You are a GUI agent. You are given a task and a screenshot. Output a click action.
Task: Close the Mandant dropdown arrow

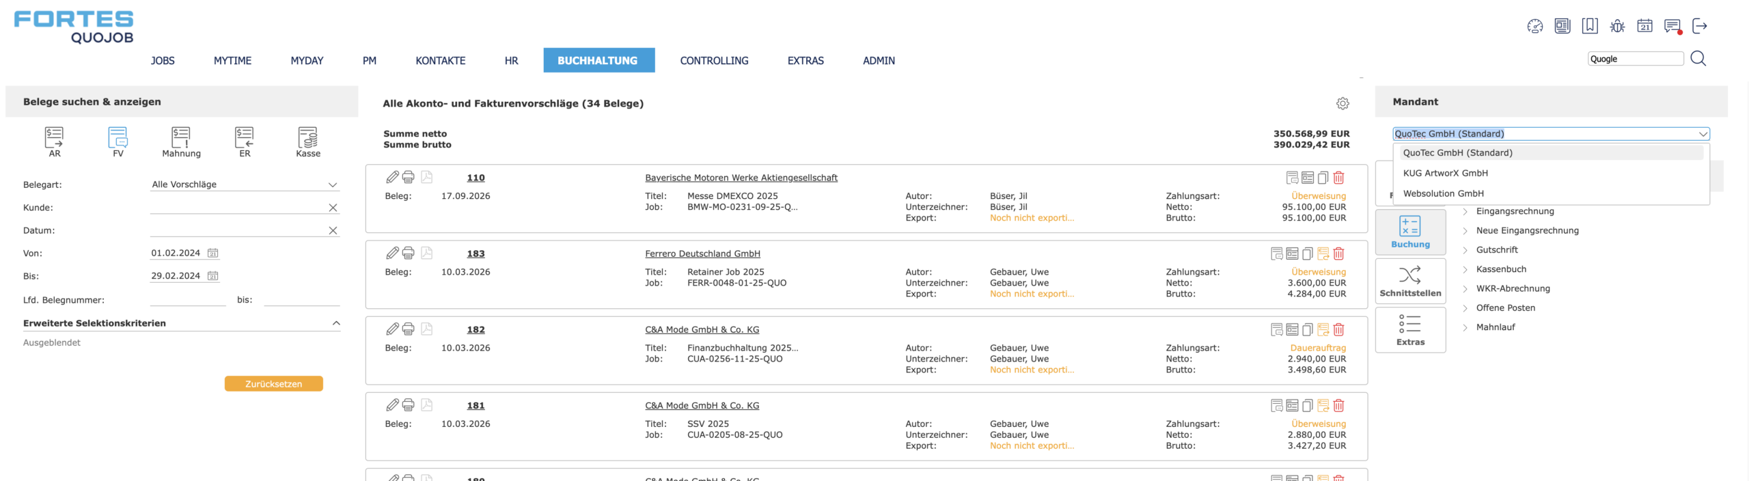pos(1703,134)
